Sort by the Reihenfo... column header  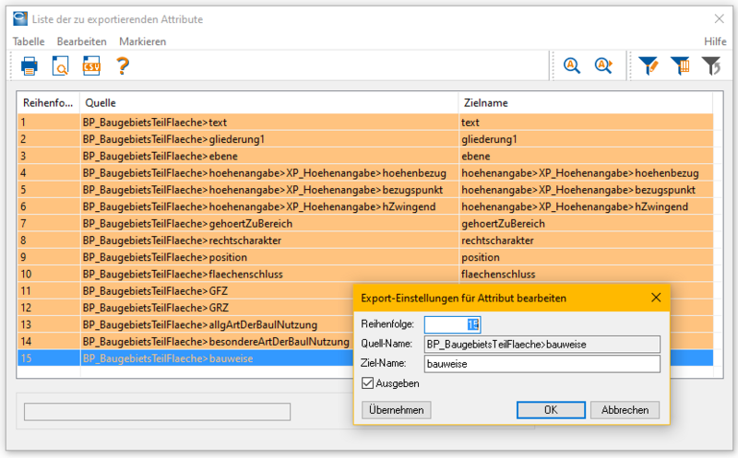[49, 103]
